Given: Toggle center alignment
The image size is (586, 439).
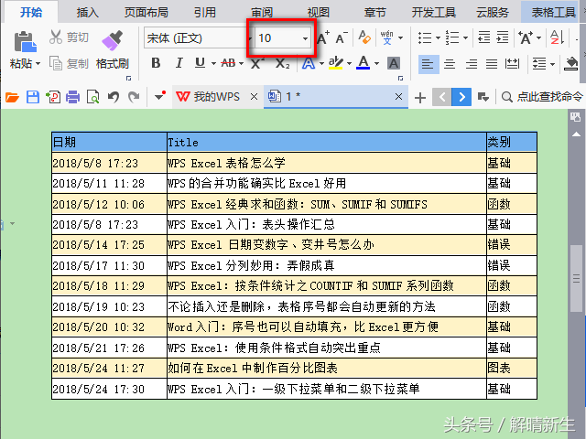Looking at the screenshot, I should 450,64.
